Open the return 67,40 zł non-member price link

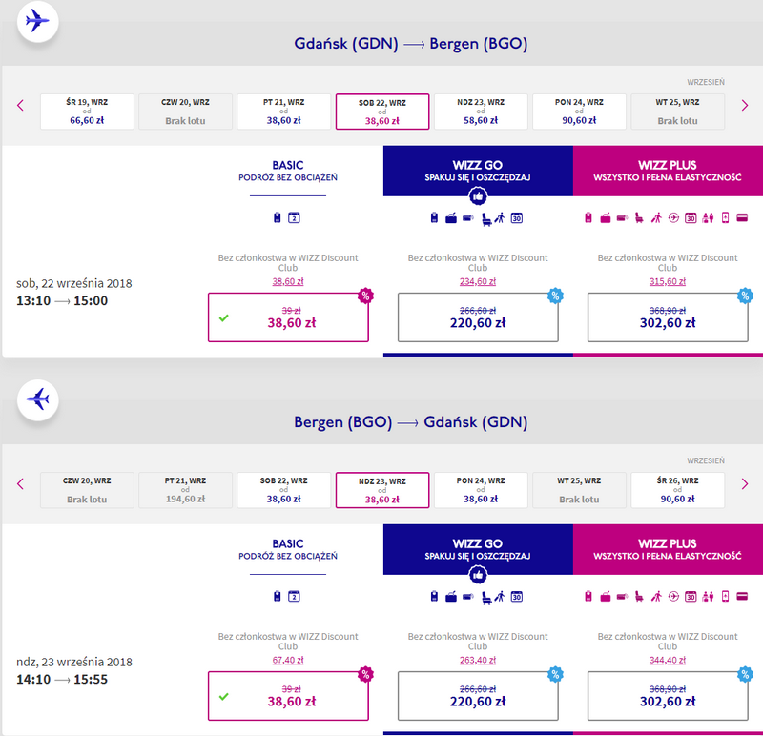coord(288,660)
